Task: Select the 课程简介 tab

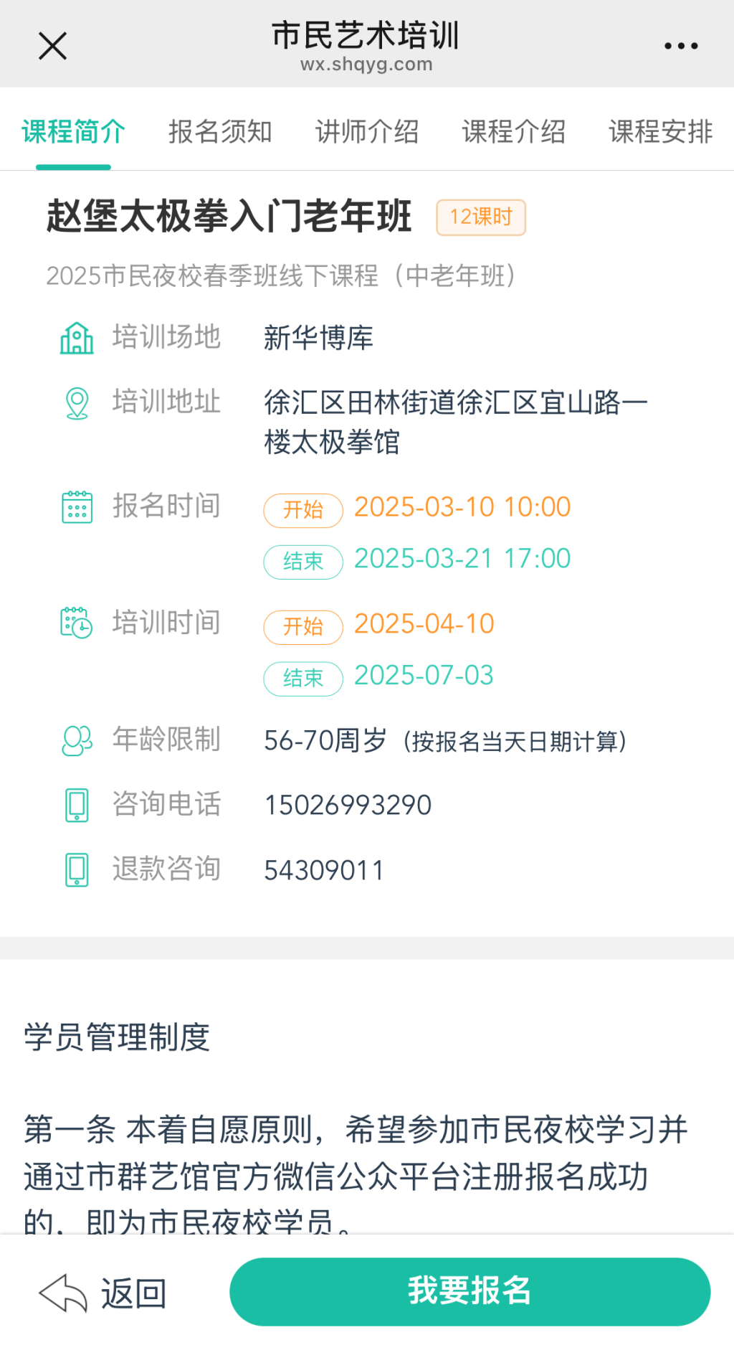Action: point(73,132)
